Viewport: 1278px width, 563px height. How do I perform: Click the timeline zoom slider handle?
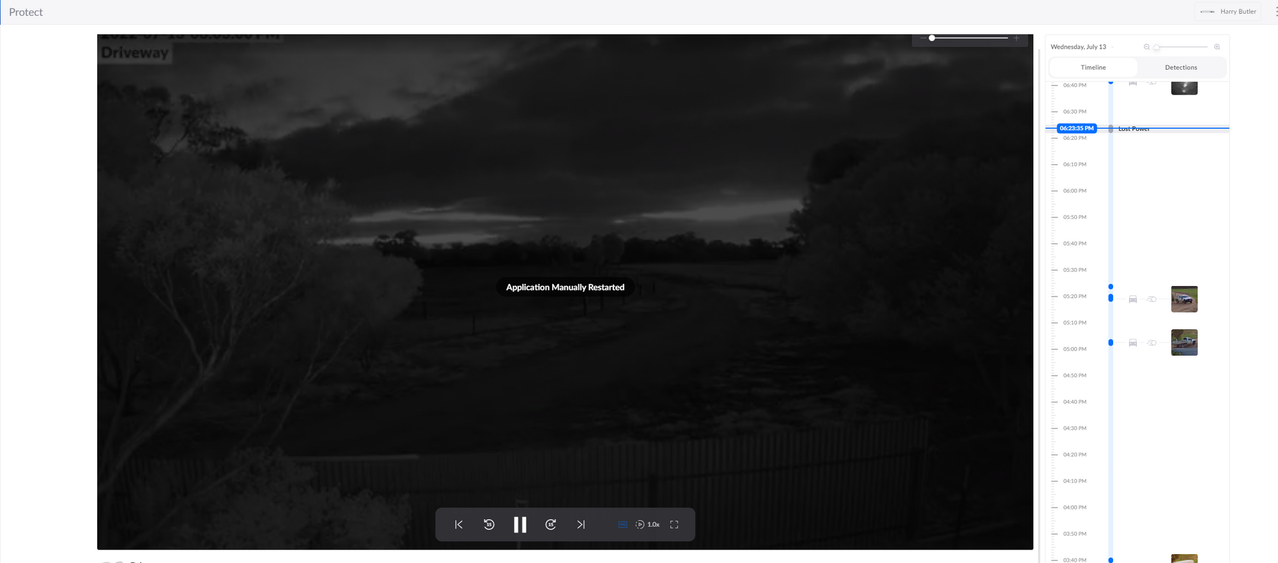tap(1157, 47)
